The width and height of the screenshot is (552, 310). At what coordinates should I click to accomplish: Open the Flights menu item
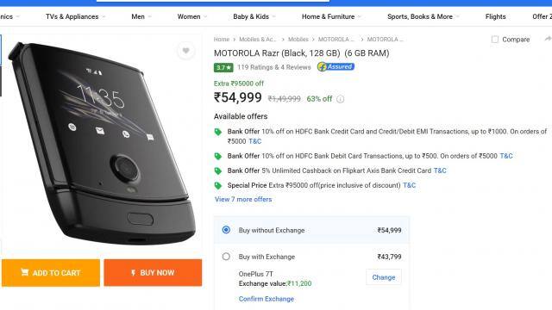[x=495, y=16]
